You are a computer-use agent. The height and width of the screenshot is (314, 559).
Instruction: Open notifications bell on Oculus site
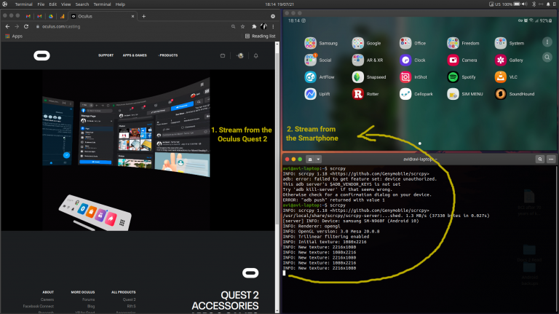coord(255,55)
